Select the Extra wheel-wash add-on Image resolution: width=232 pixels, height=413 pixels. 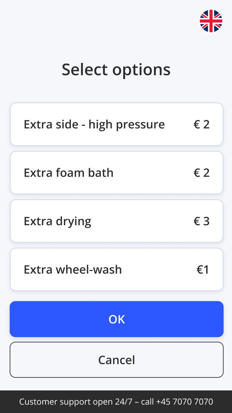116,269
